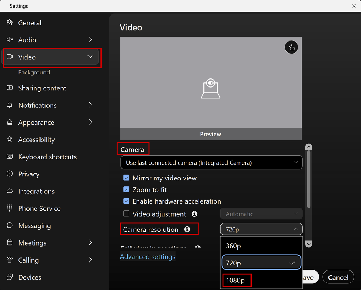This screenshot has width=361, height=290.
Task: Click the Messaging chat bubble icon
Action: (10, 225)
